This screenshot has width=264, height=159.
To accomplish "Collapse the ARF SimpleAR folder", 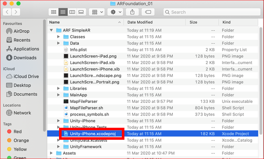I will (x=51, y=30).
